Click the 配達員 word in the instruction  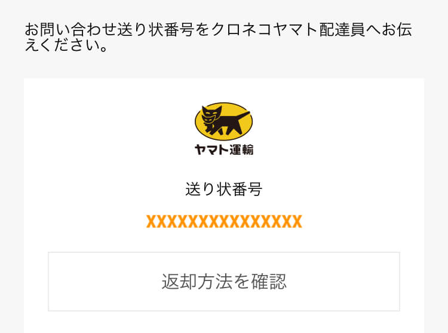[x=342, y=30]
